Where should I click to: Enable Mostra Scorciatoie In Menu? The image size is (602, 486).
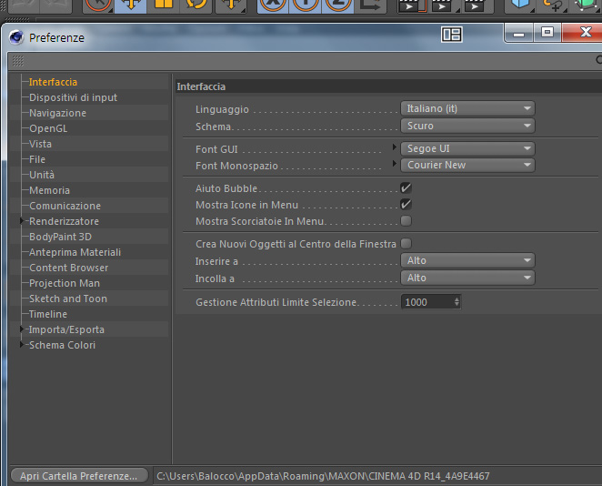coord(406,221)
